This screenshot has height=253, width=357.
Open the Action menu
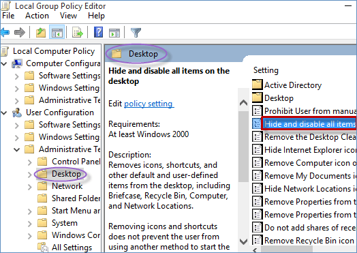click(37, 16)
